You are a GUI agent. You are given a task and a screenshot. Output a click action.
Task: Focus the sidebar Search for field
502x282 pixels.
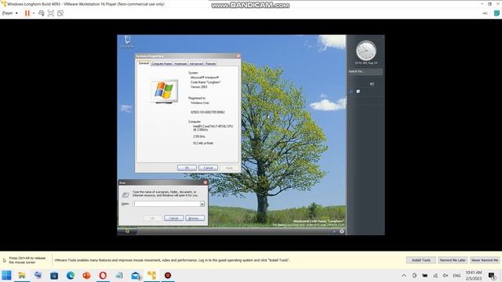[x=365, y=71]
